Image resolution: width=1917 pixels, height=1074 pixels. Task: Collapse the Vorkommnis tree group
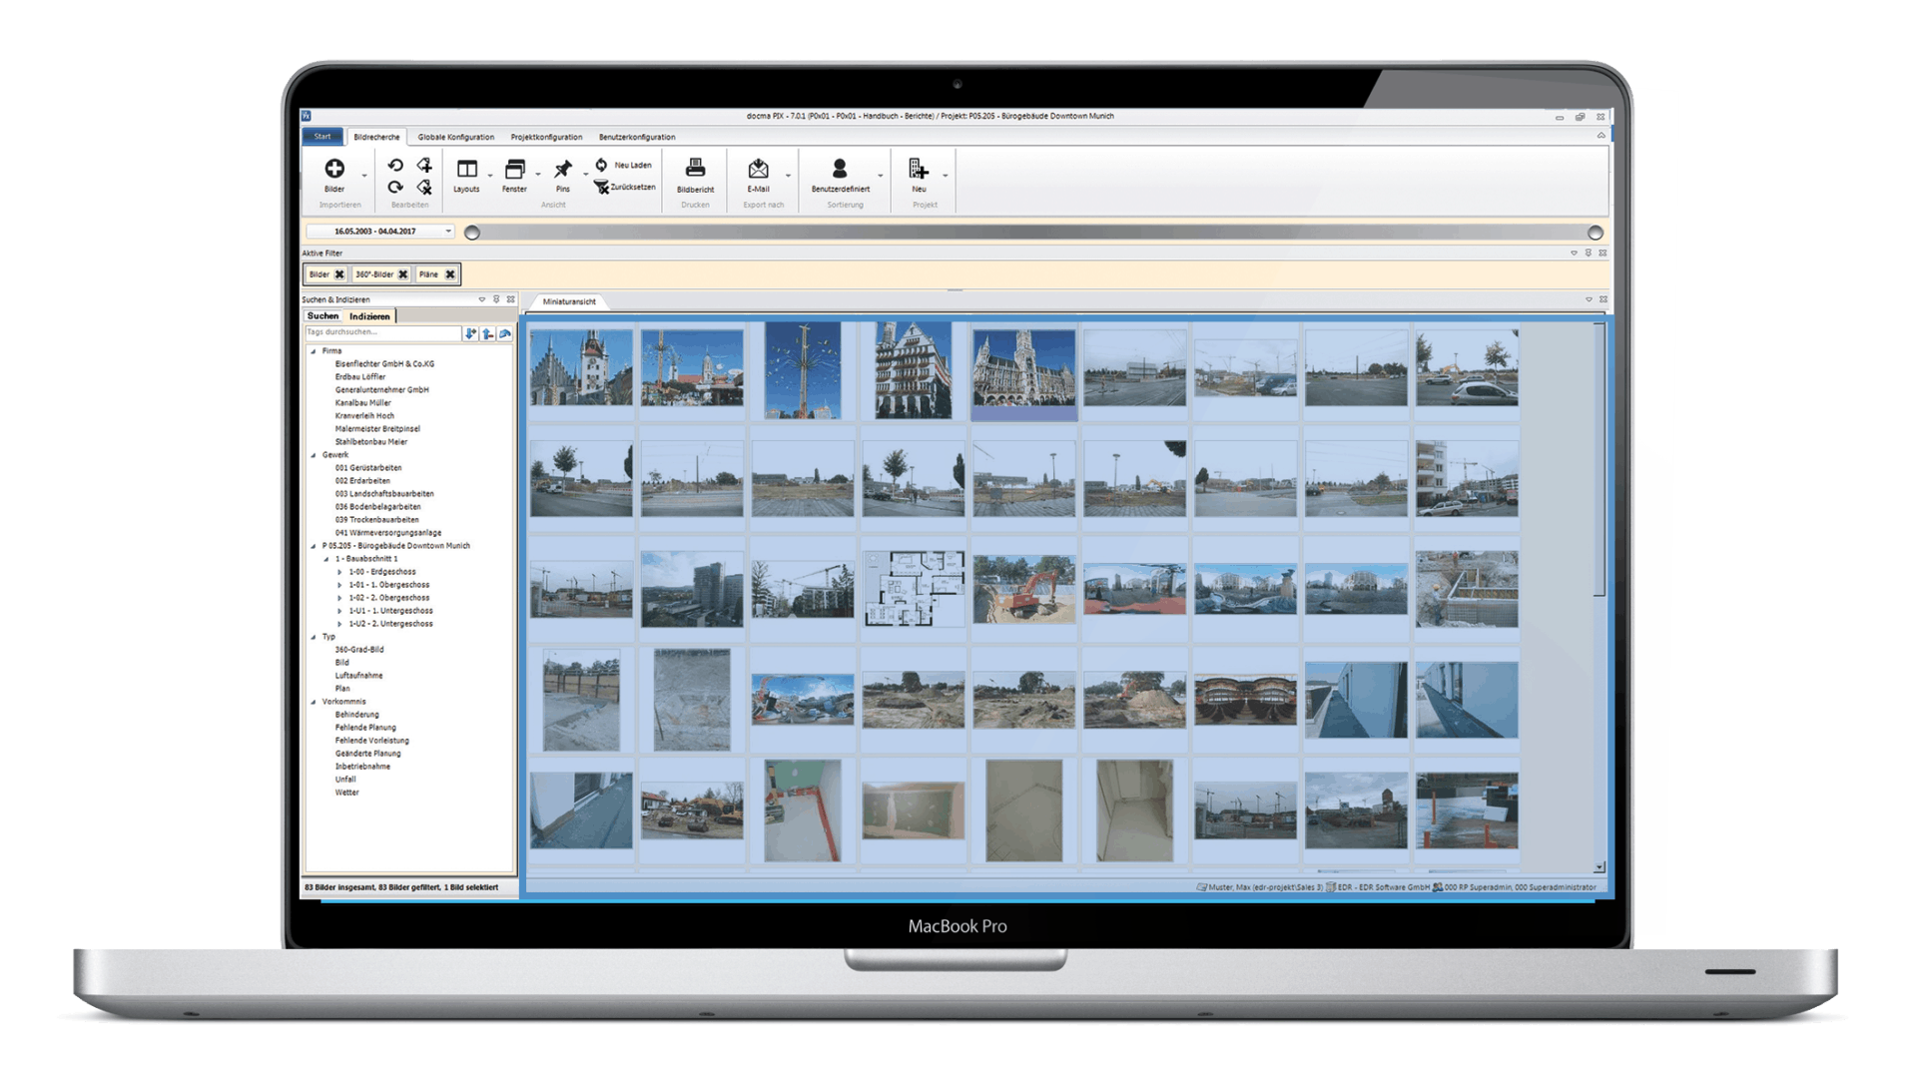point(314,702)
